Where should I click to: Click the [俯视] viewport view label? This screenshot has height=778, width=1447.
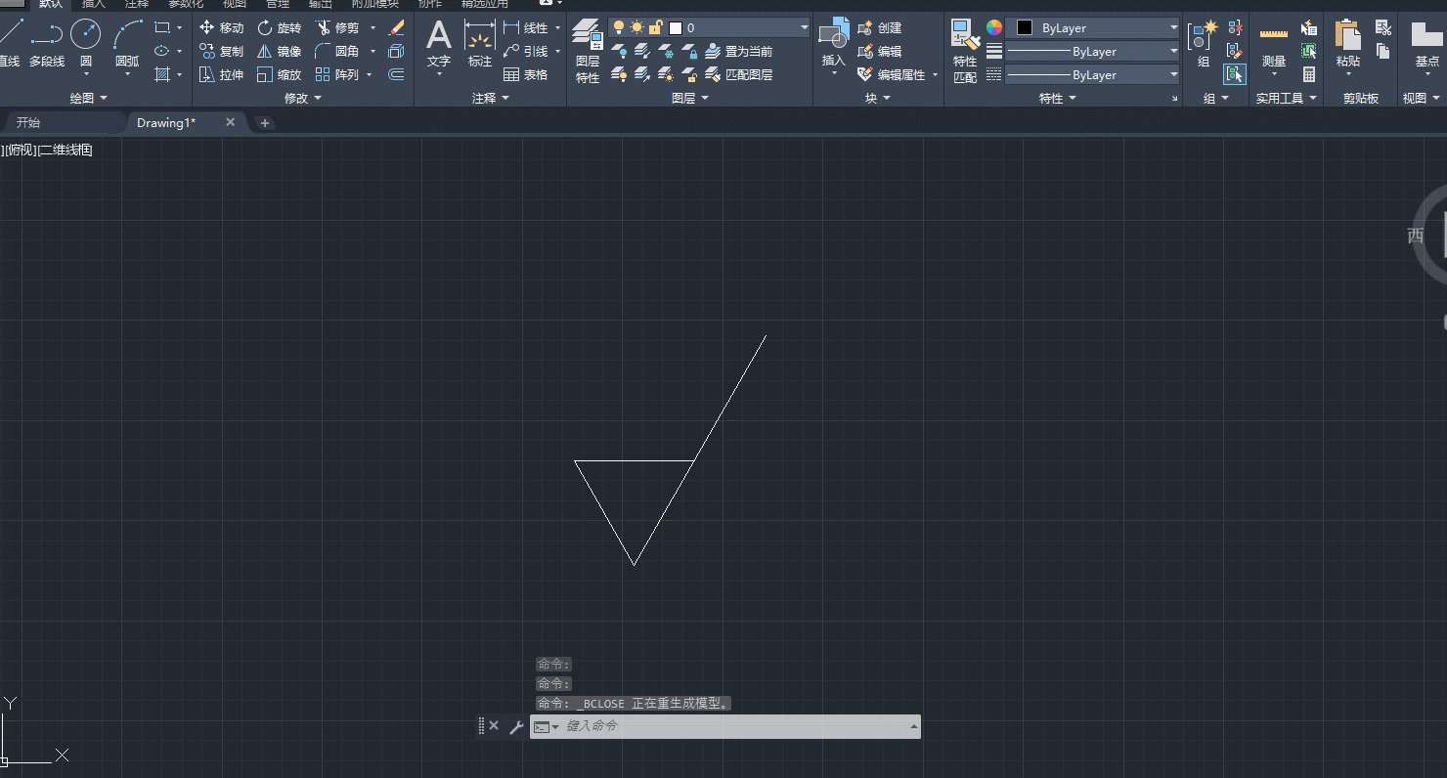coord(21,150)
